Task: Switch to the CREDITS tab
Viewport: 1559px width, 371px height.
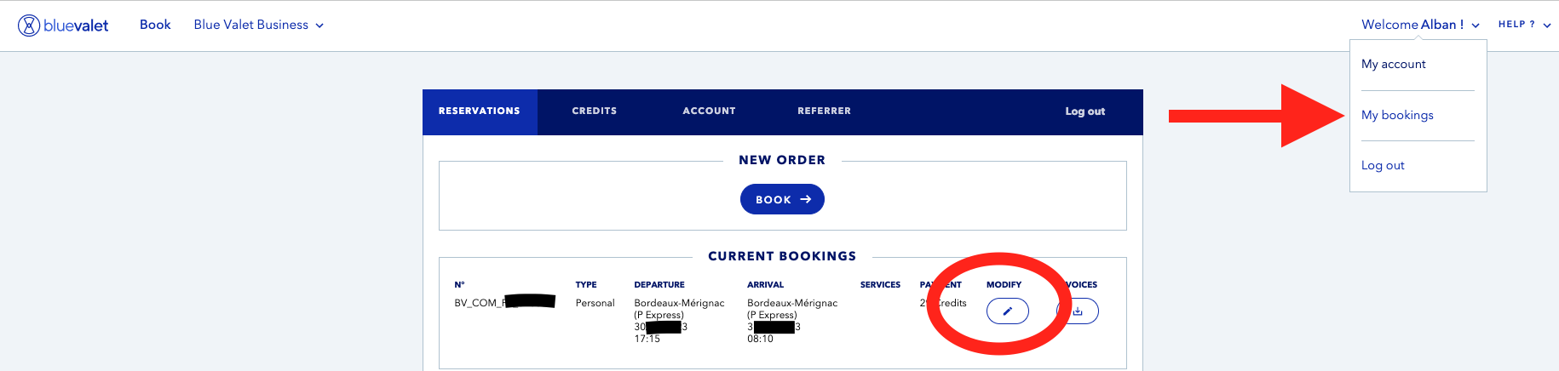Action: [595, 111]
